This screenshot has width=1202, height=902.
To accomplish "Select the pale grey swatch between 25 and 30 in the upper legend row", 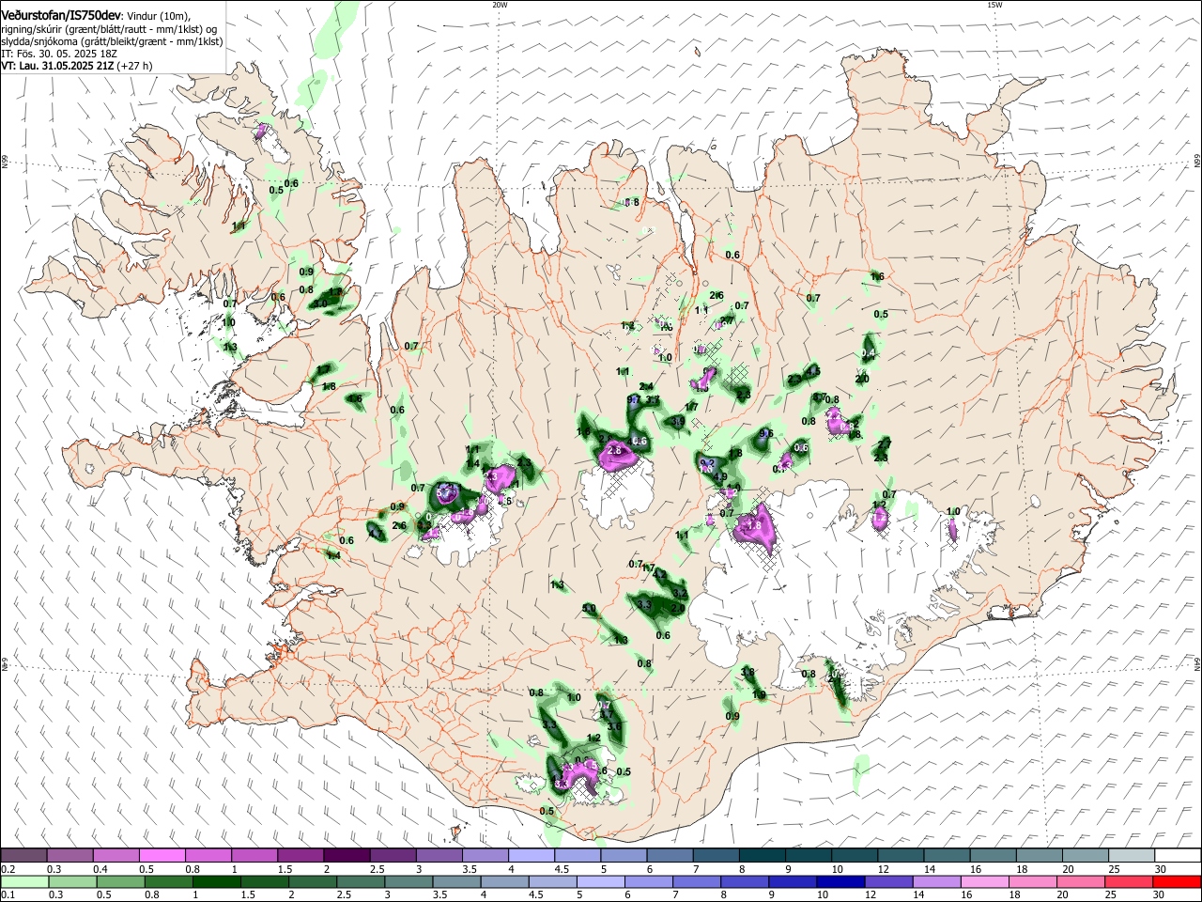I will click(1132, 856).
